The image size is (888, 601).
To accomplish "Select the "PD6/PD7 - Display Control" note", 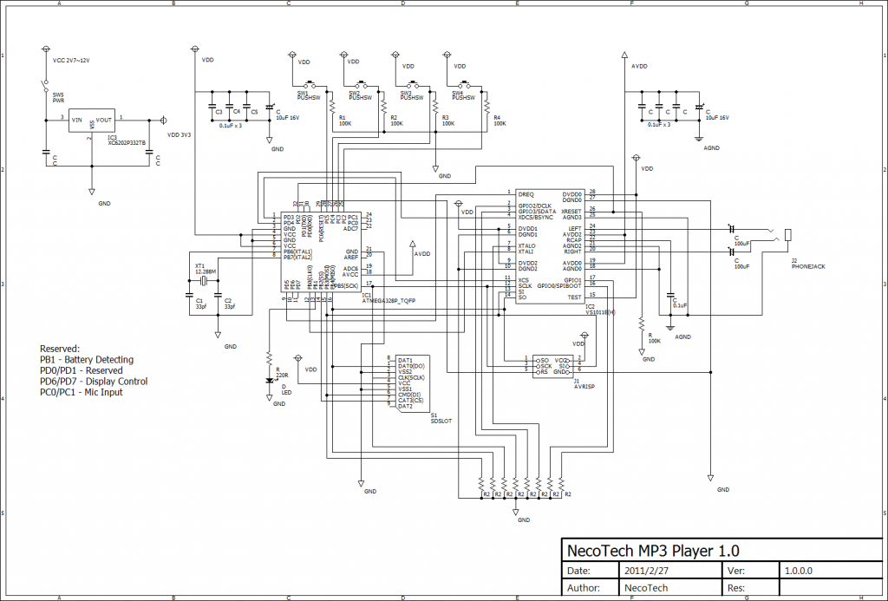I will pos(94,382).
